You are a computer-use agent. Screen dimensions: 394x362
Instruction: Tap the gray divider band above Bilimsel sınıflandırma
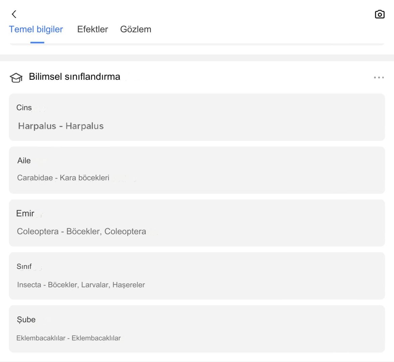pos(197,58)
